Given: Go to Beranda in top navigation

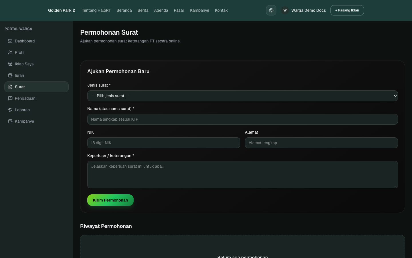Looking at the screenshot, I should click(x=124, y=10).
